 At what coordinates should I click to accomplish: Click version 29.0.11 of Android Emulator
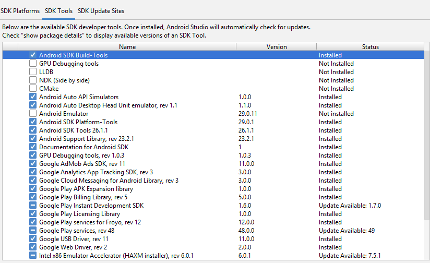pos(248,114)
